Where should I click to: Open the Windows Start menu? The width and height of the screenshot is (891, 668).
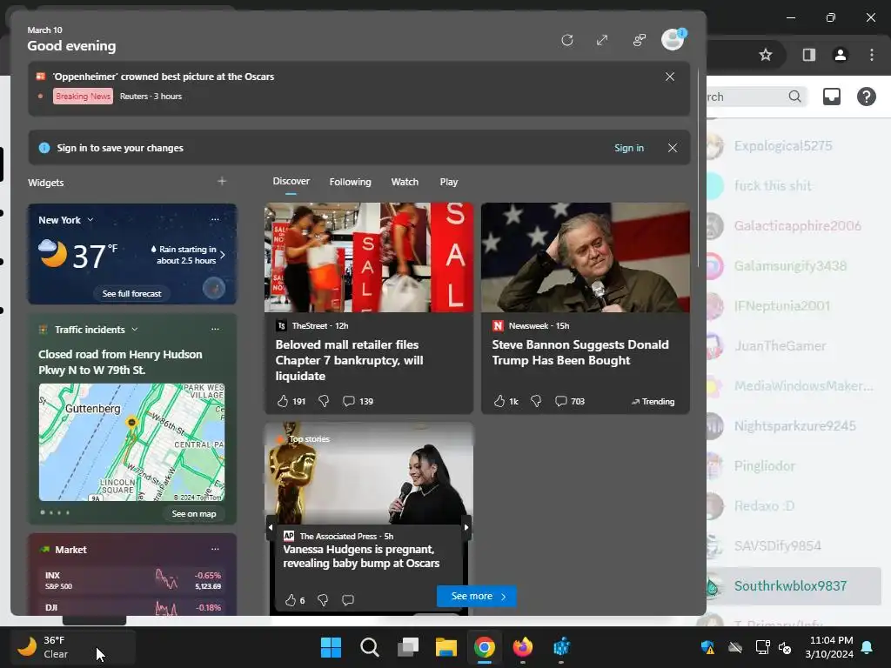[331, 647]
